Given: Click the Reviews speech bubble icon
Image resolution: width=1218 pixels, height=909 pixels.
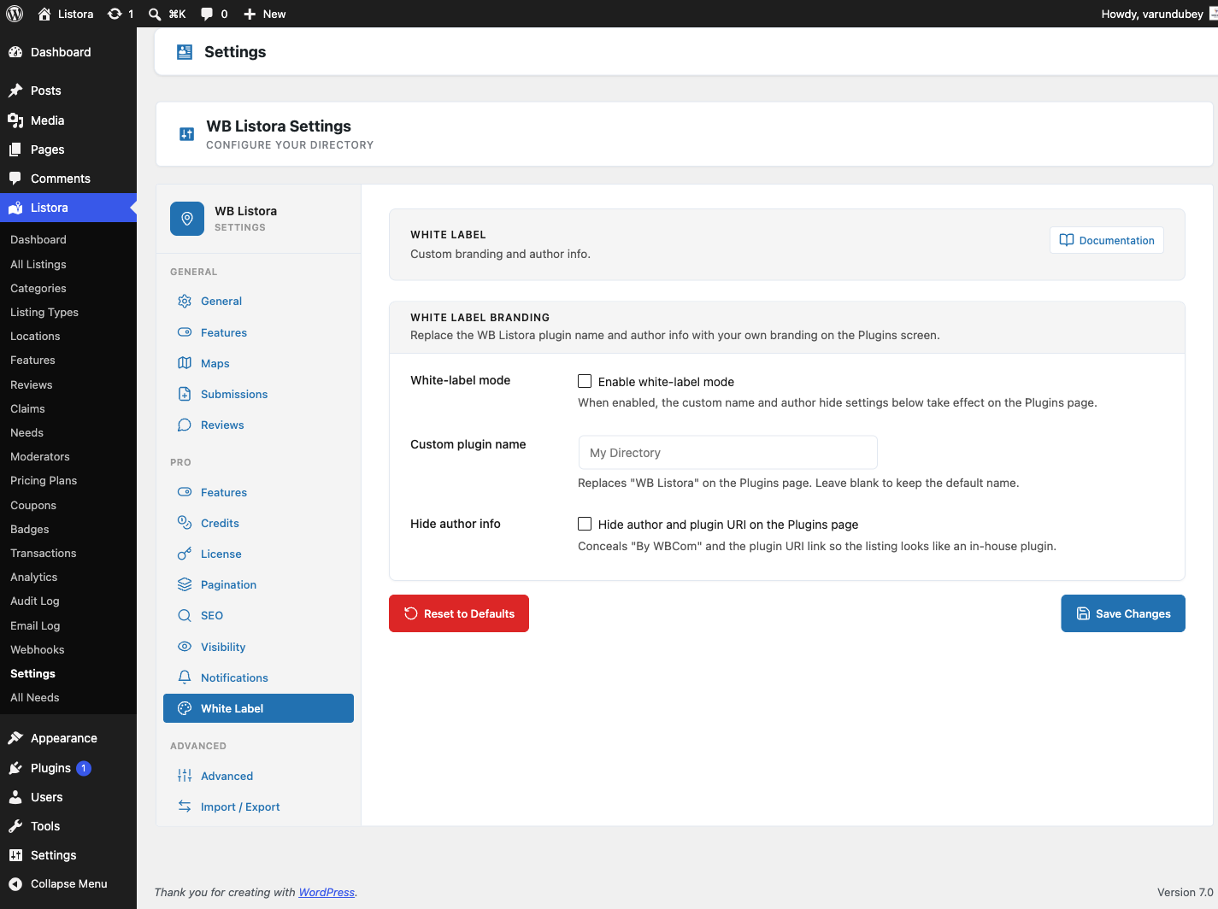Looking at the screenshot, I should click(185, 425).
